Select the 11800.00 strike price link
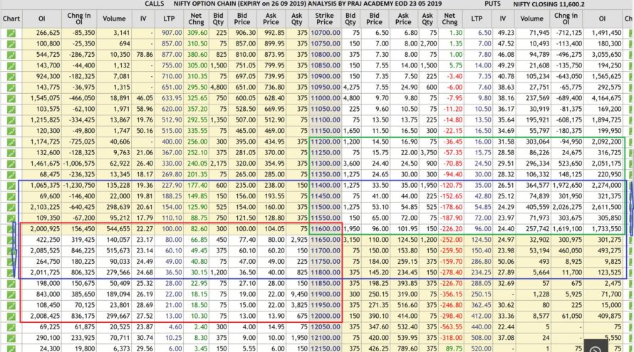The height and width of the screenshot is (352, 634). tap(326, 272)
